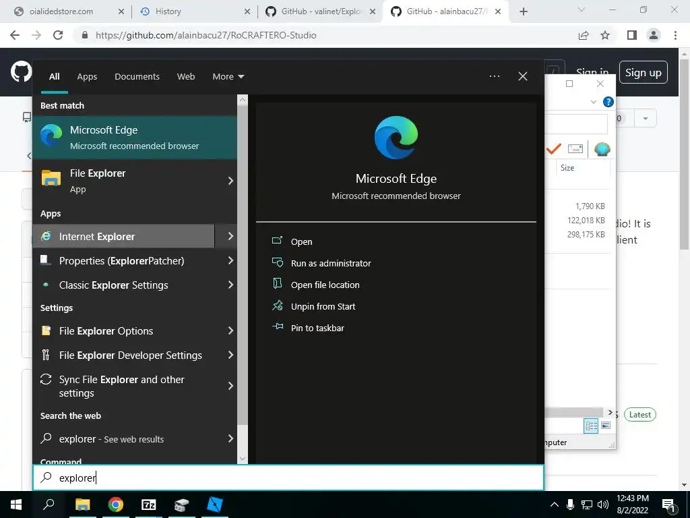Image resolution: width=690 pixels, height=518 pixels.
Task: Toggle Chrome side panel icon
Action: click(632, 35)
